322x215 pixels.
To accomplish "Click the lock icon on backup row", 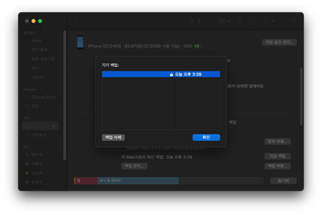I will [171, 75].
